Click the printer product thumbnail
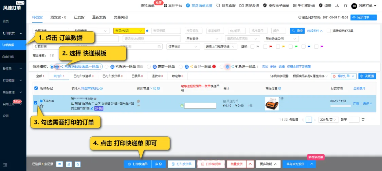The image size is (382, 171). coord(272,103)
